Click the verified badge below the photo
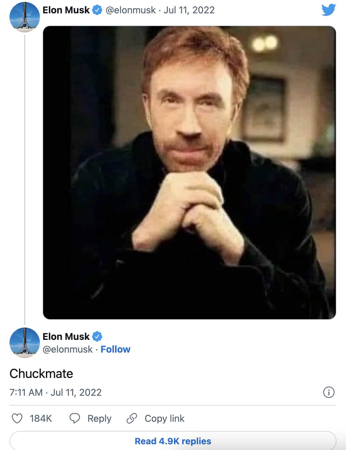 (x=97, y=336)
